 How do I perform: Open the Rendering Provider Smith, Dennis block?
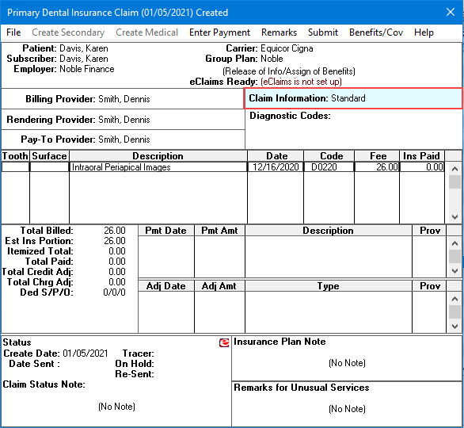123,120
